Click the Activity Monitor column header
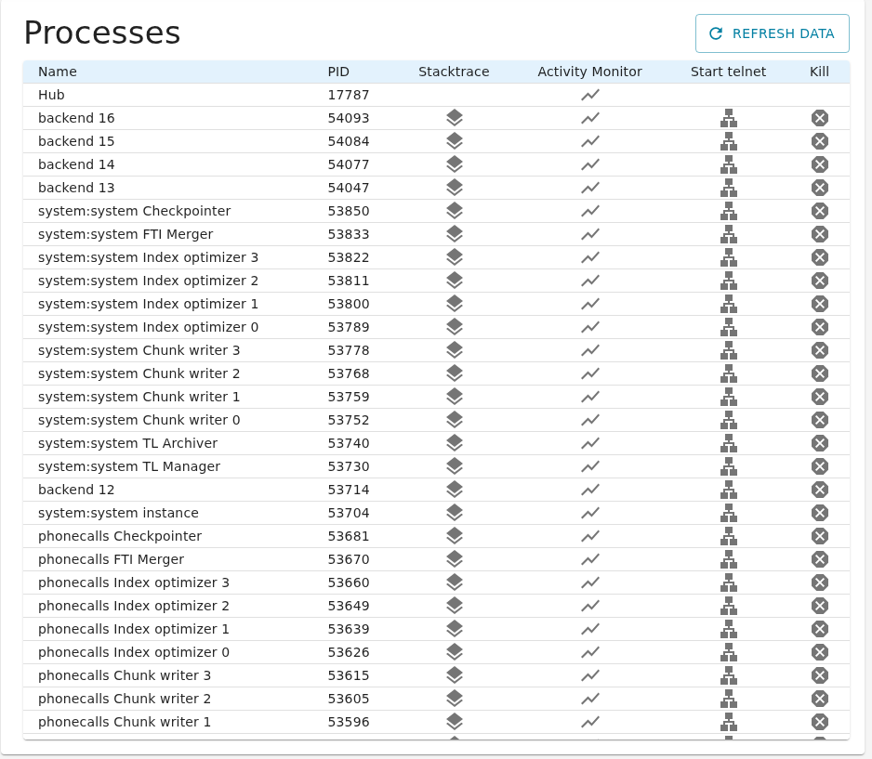Screen dimensions: 872x759 [589, 72]
